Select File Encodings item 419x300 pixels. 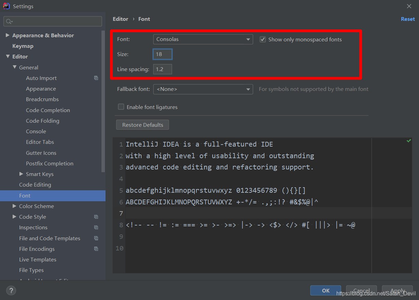click(x=37, y=249)
